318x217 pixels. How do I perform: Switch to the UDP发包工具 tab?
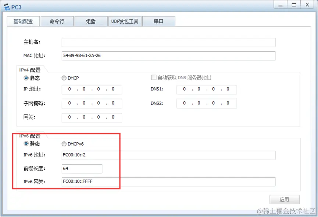tap(125, 21)
